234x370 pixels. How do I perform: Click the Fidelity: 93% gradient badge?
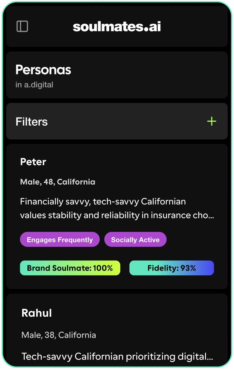point(172,268)
